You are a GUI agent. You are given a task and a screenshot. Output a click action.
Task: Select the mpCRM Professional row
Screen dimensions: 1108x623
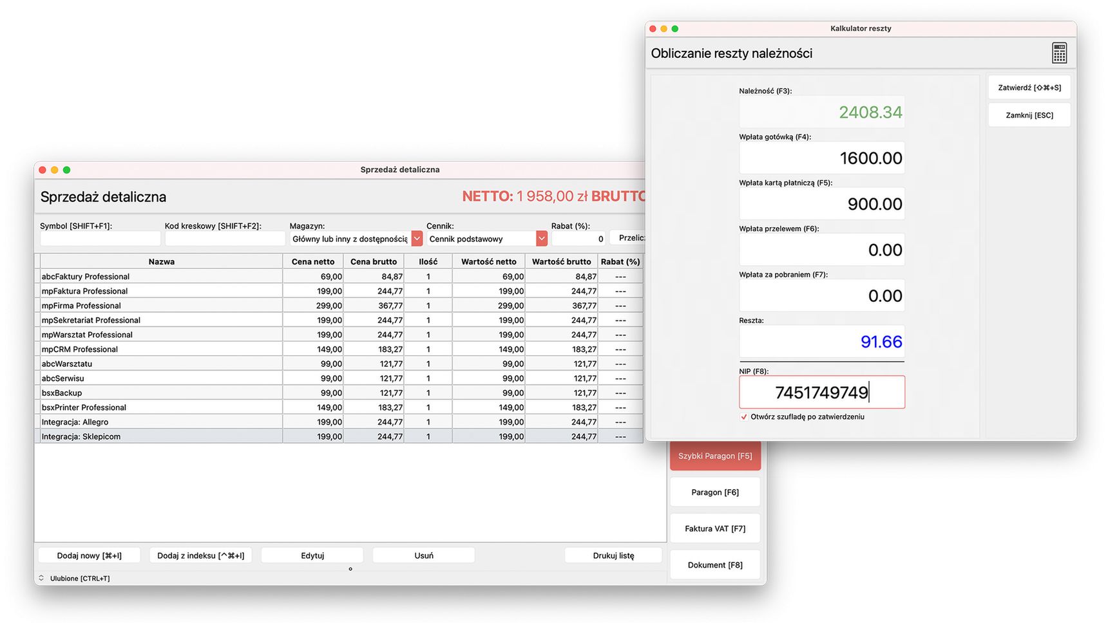point(339,349)
